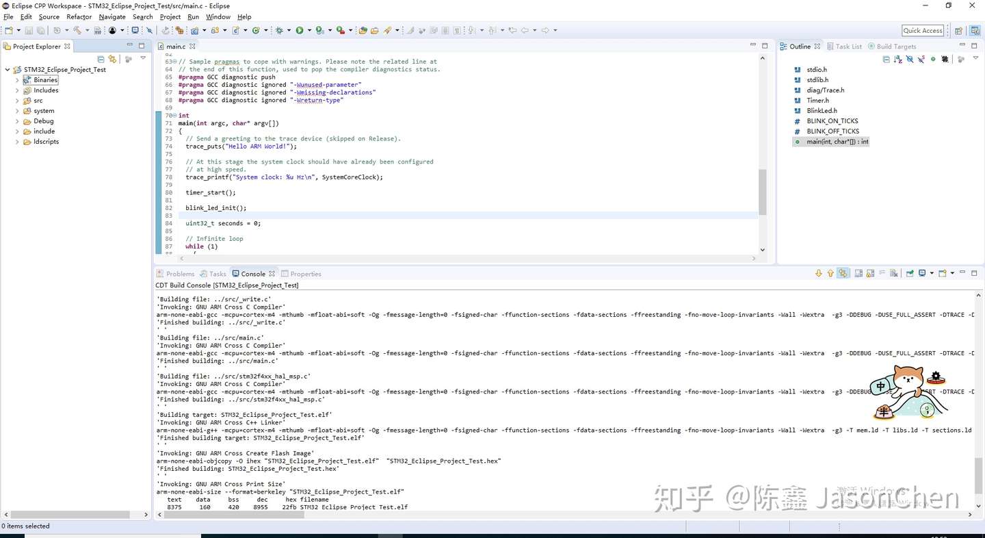Expand the Binaries folder in Project Explorer

click(17, 80)
